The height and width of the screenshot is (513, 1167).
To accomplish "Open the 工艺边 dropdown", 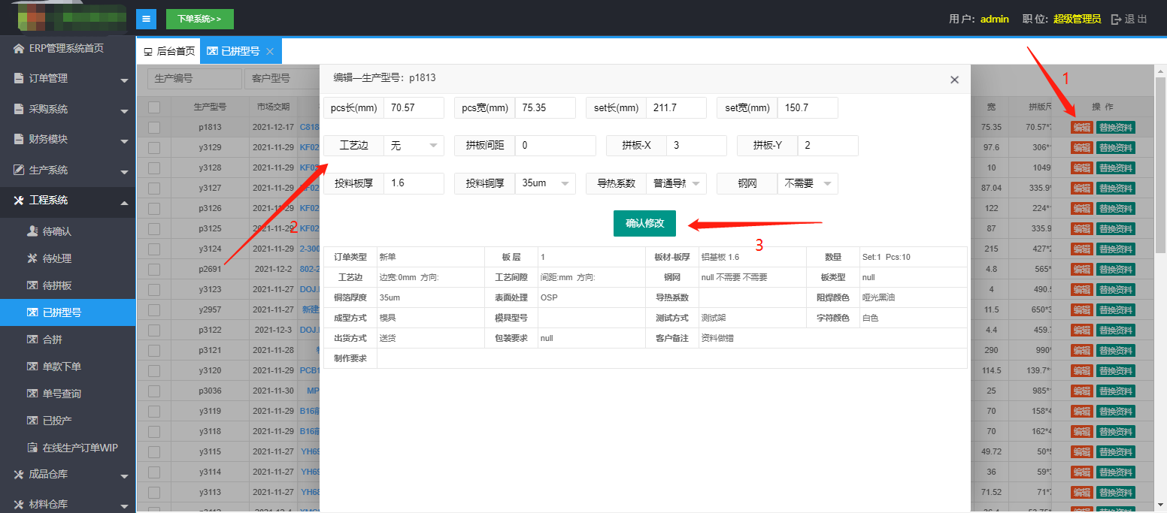I will tap(414, 146).
